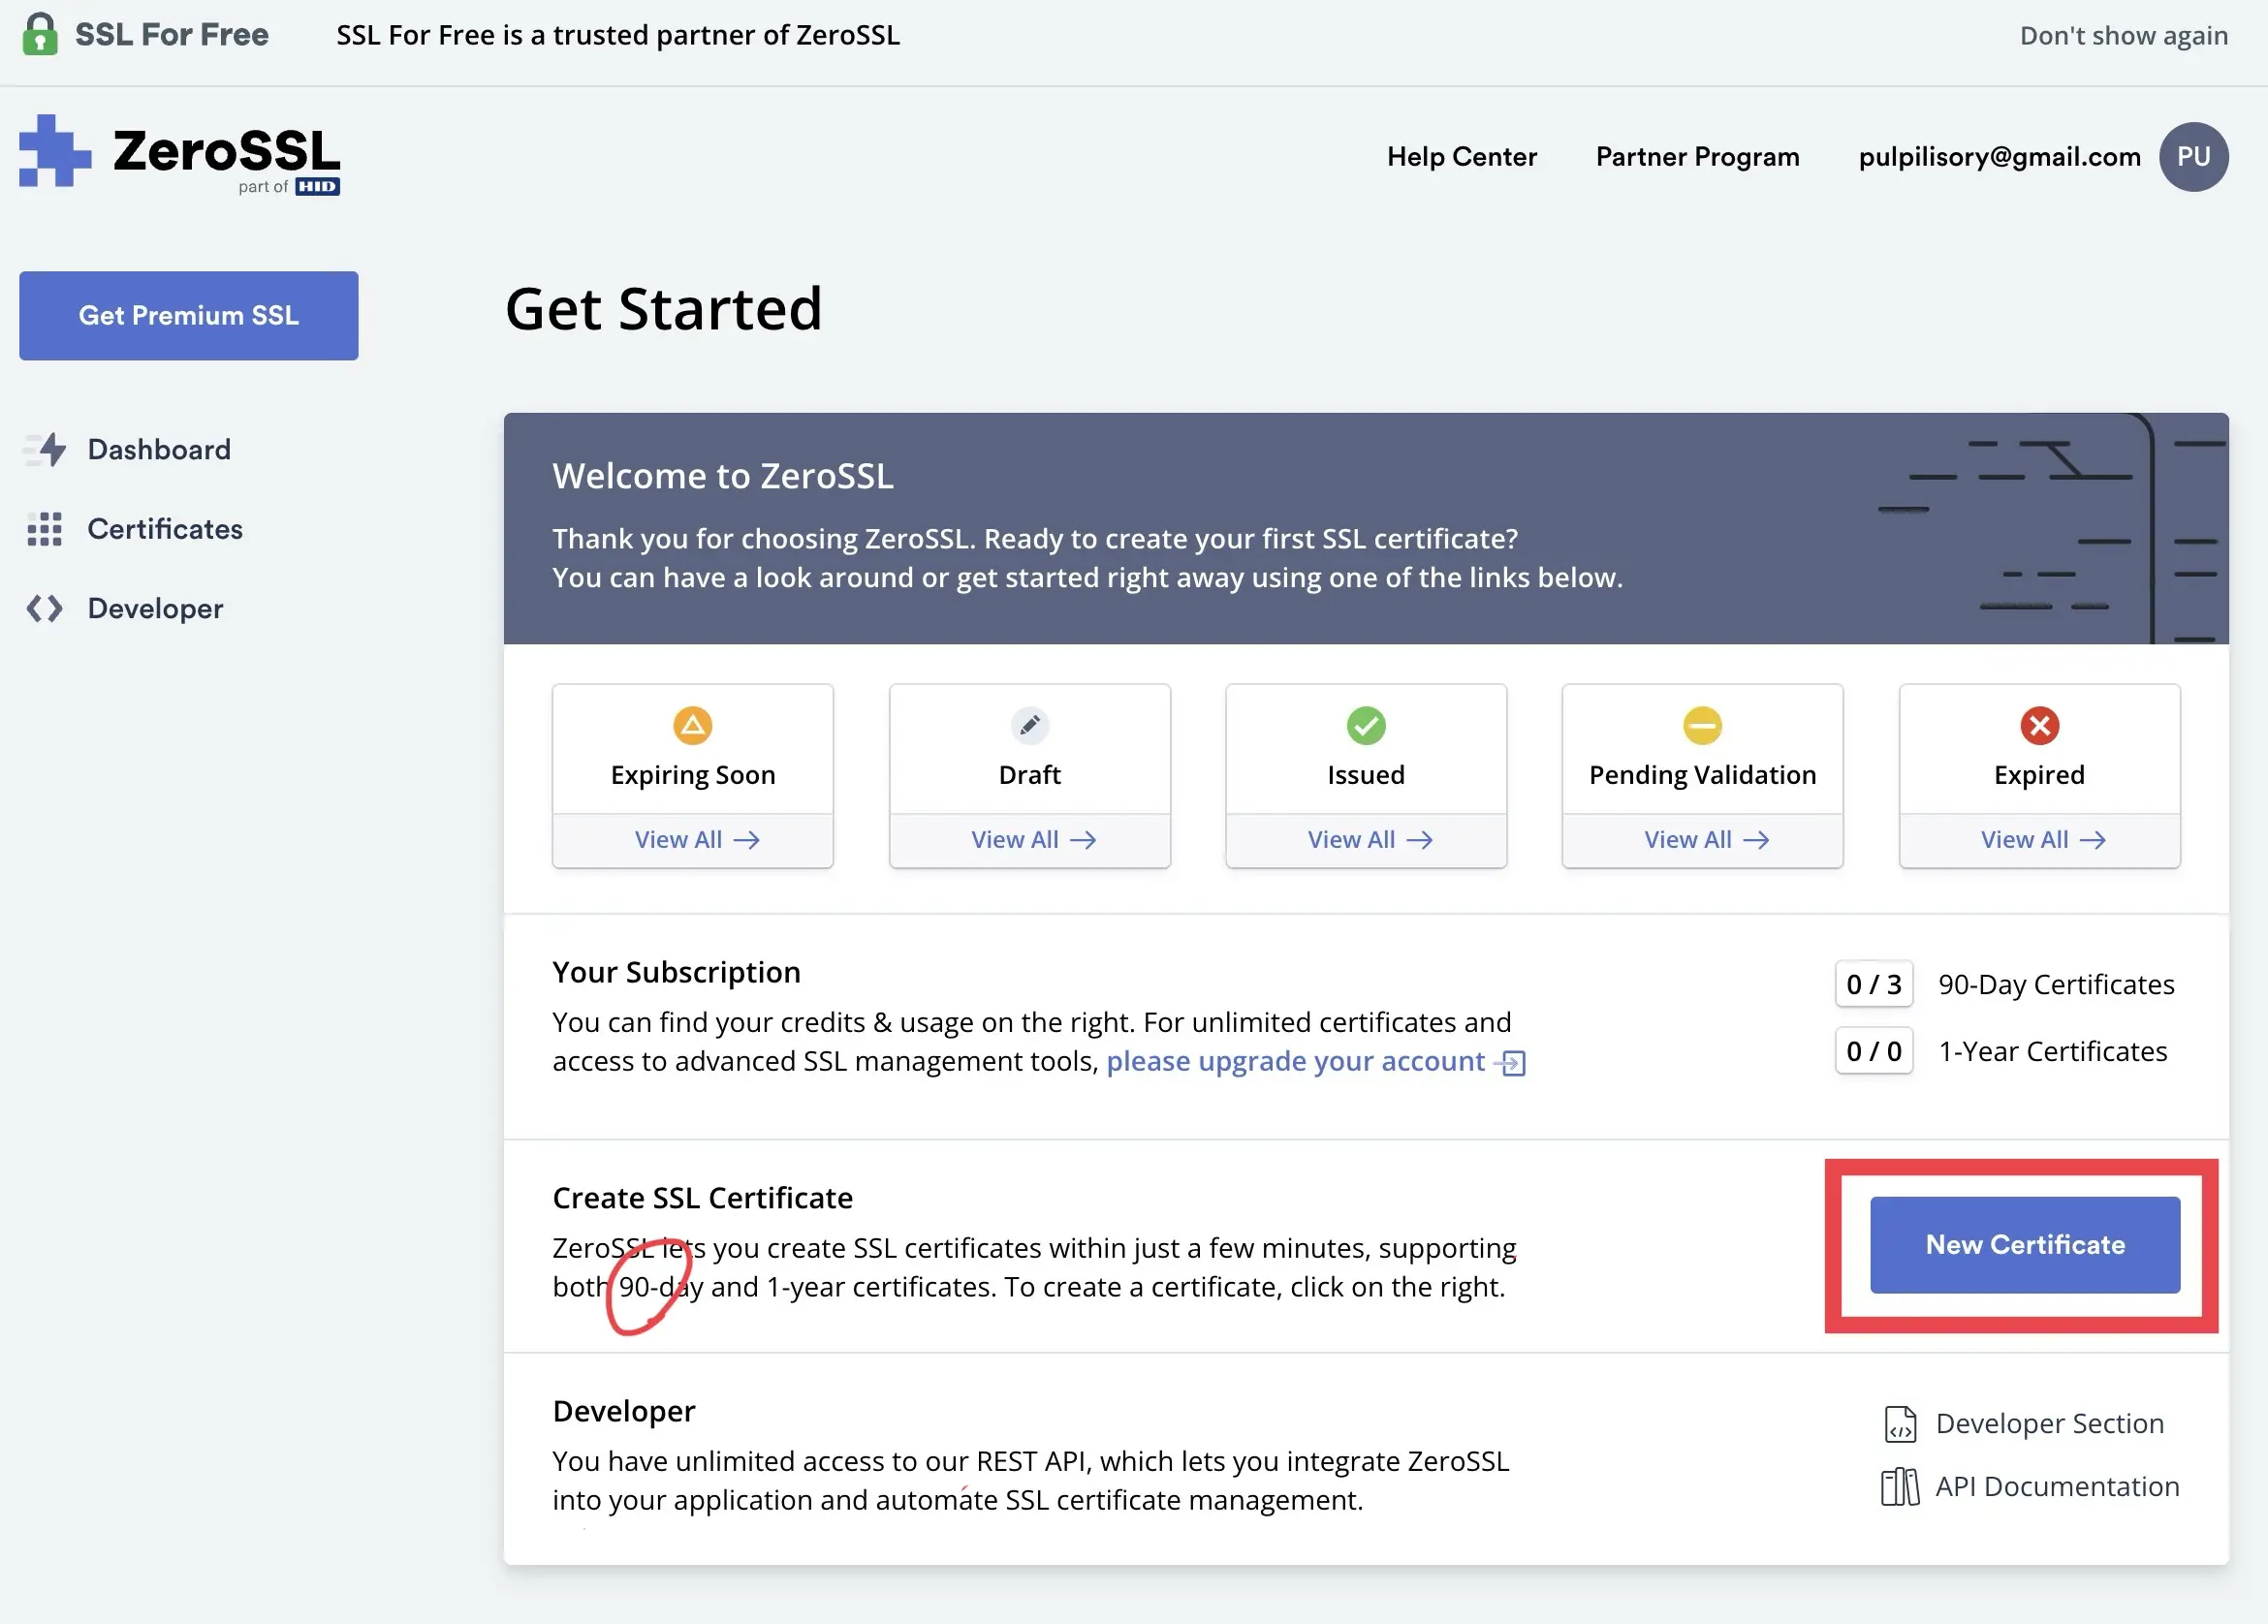Go to Partner Program page
This screenshot has width=2268, height=1624.
(1697, 157)
